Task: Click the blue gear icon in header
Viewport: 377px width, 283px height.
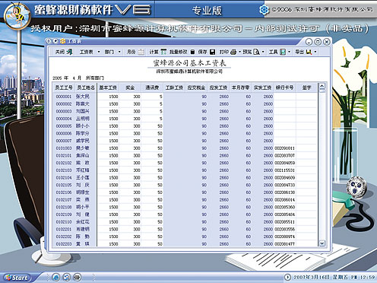Action: 264,10
